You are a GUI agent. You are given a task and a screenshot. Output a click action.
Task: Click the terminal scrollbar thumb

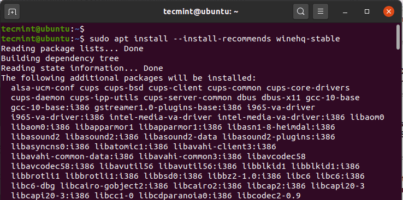click(x=398, y=37)
